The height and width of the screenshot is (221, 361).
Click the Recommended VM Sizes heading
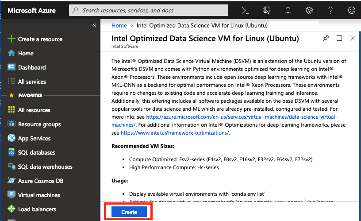pos(143,146)
